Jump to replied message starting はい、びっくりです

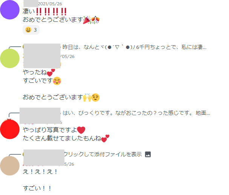pyautogui.click(x=136, y=113)
